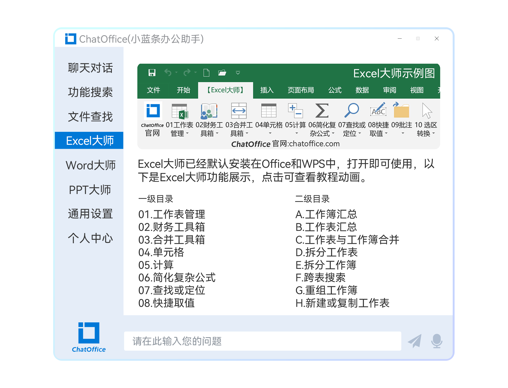Image resolution: width=508 pixels, height=388 pixels.
Task: Click the ChatOffice logo at sidebar bottom
Action: [89, 337]
